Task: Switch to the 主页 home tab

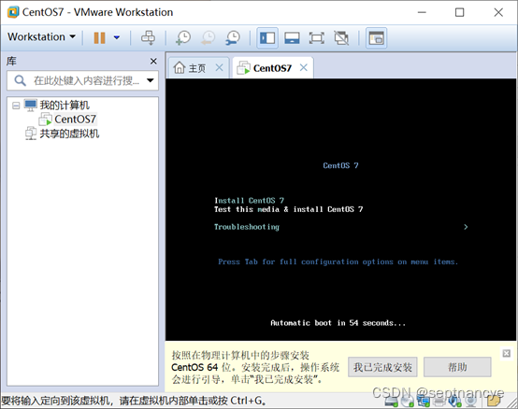Action: [x=197, y=68]
